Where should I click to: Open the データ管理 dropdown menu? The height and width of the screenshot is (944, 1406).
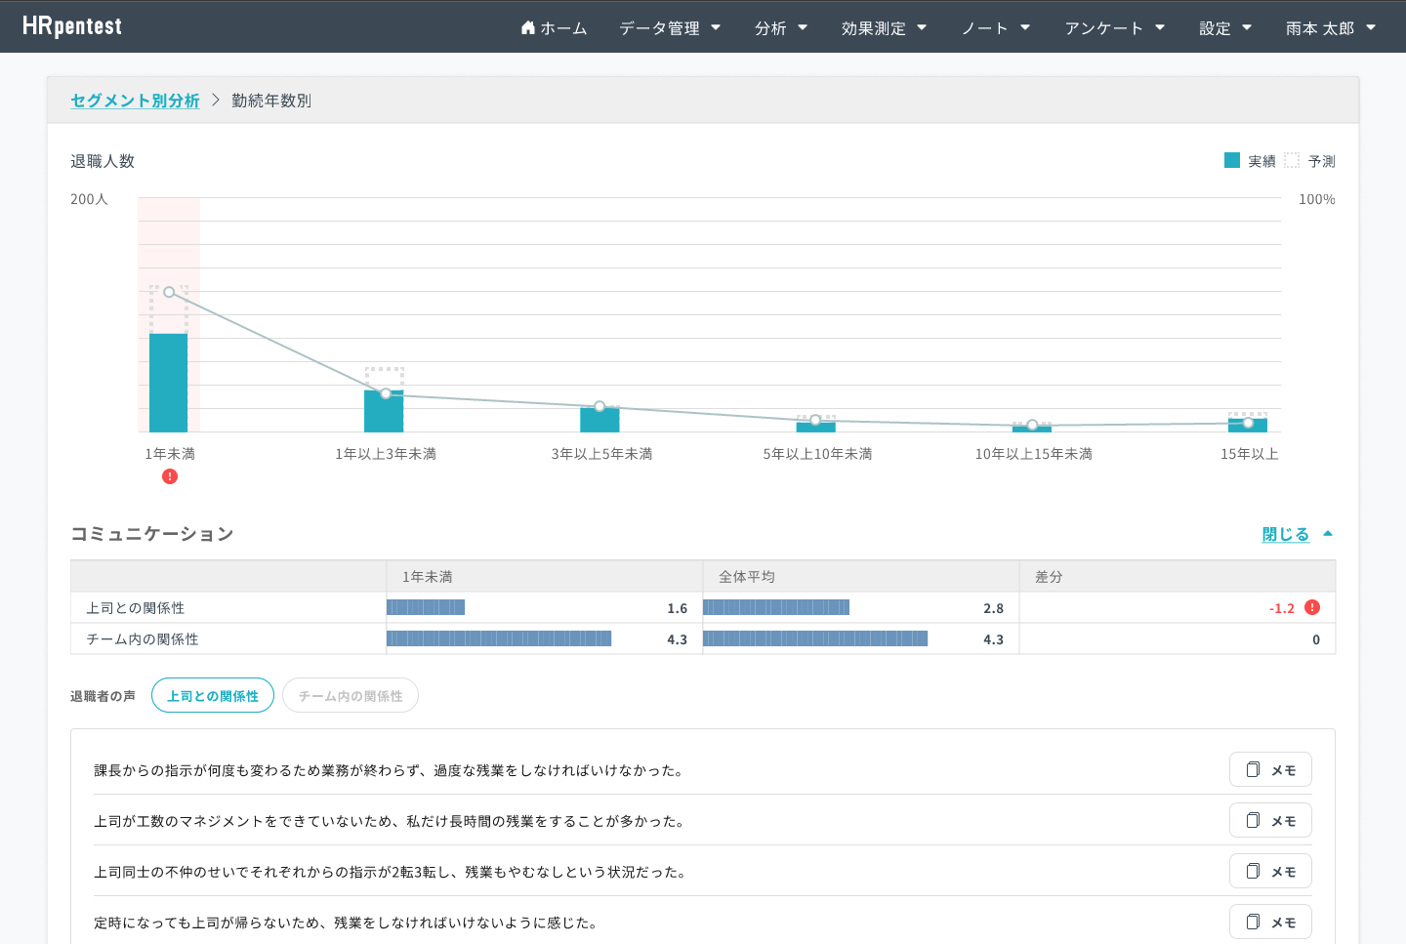670,28
